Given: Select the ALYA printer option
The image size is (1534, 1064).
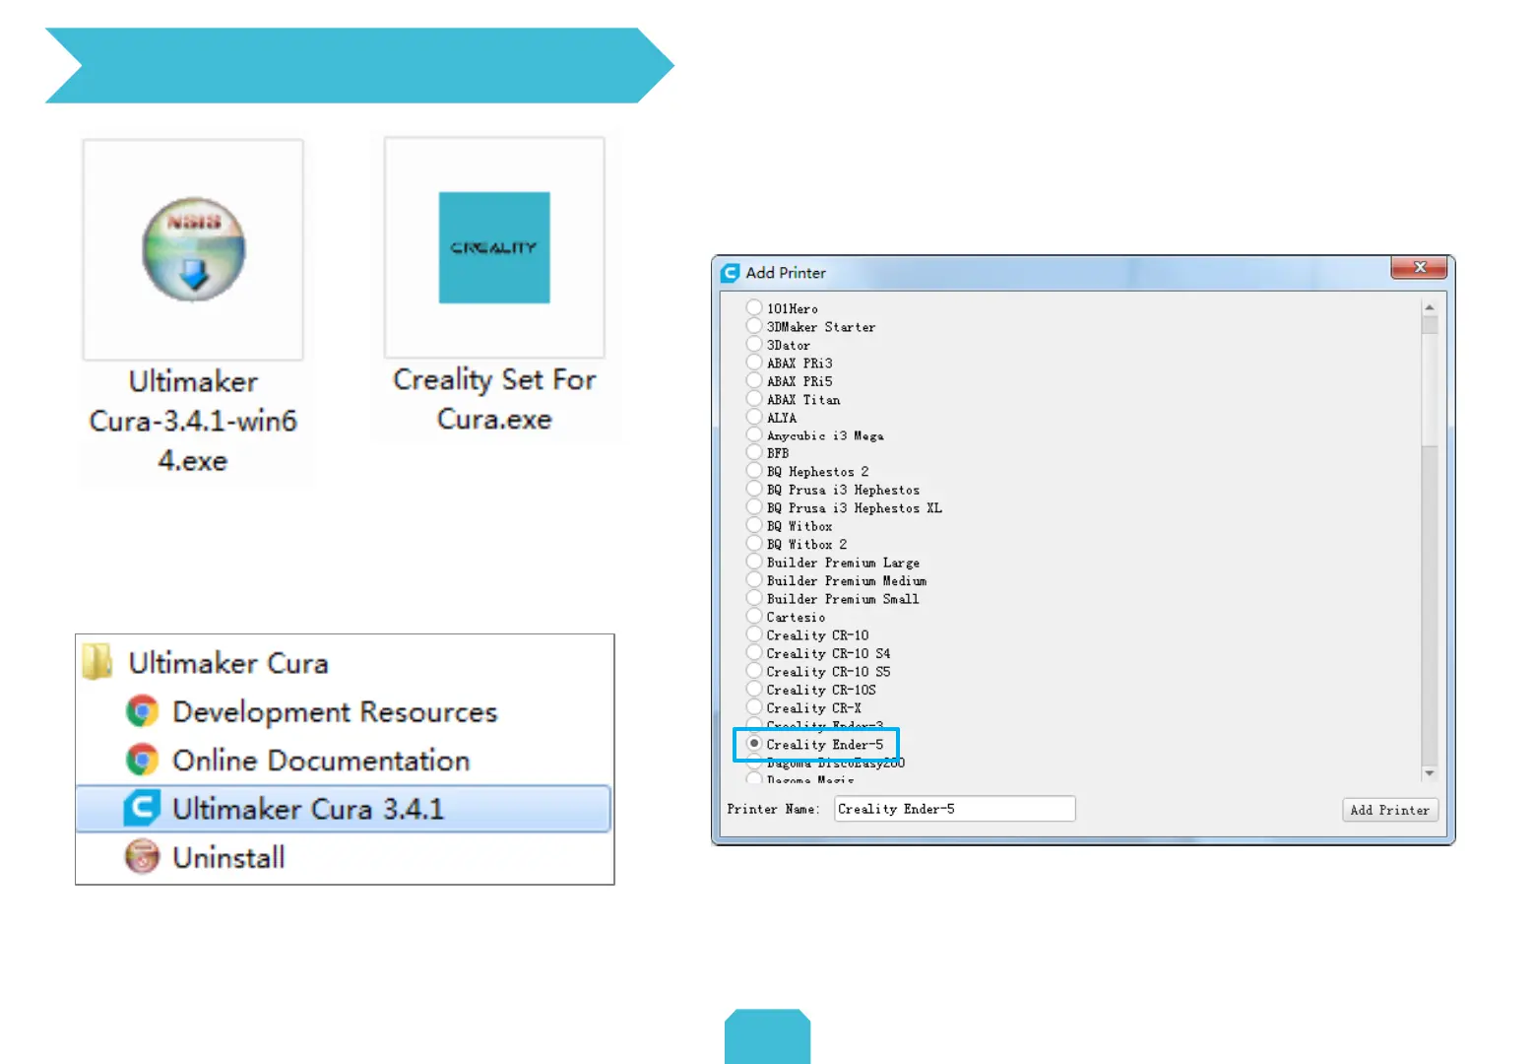Looking at the screenshot, I should point(754,417).
